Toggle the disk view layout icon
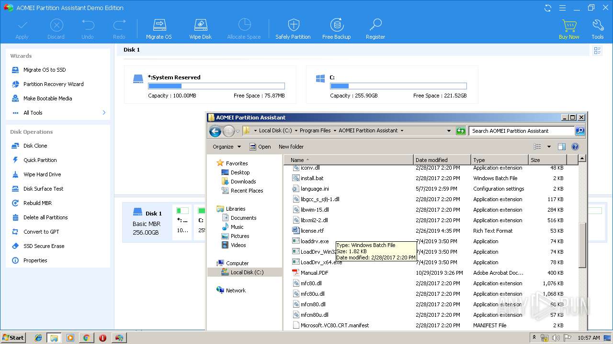This screenshot has width=613, height=344. [597, 50]
